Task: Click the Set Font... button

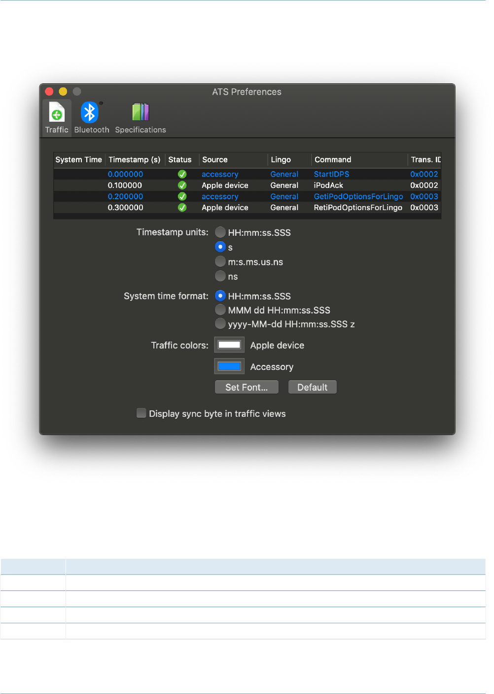Action: pyautogui.click(x=247, y=387)
